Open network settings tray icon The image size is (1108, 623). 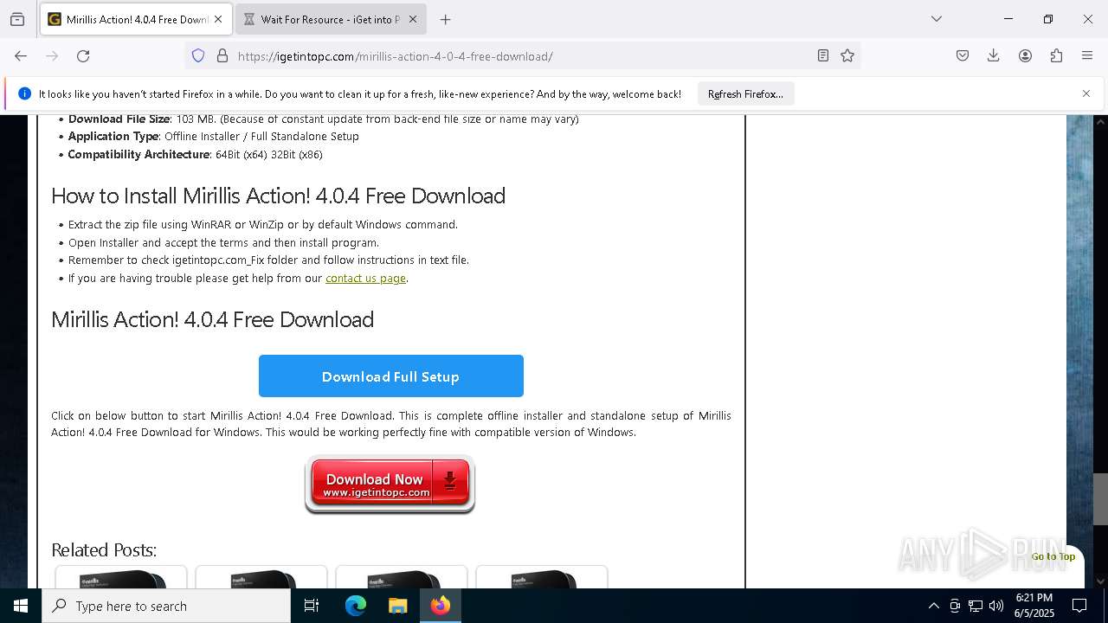tap(976, 606)
